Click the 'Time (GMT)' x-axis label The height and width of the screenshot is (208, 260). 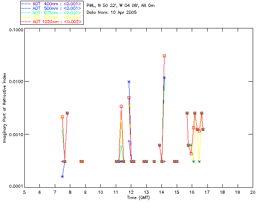pyautogui.click(x=138, y=198)
